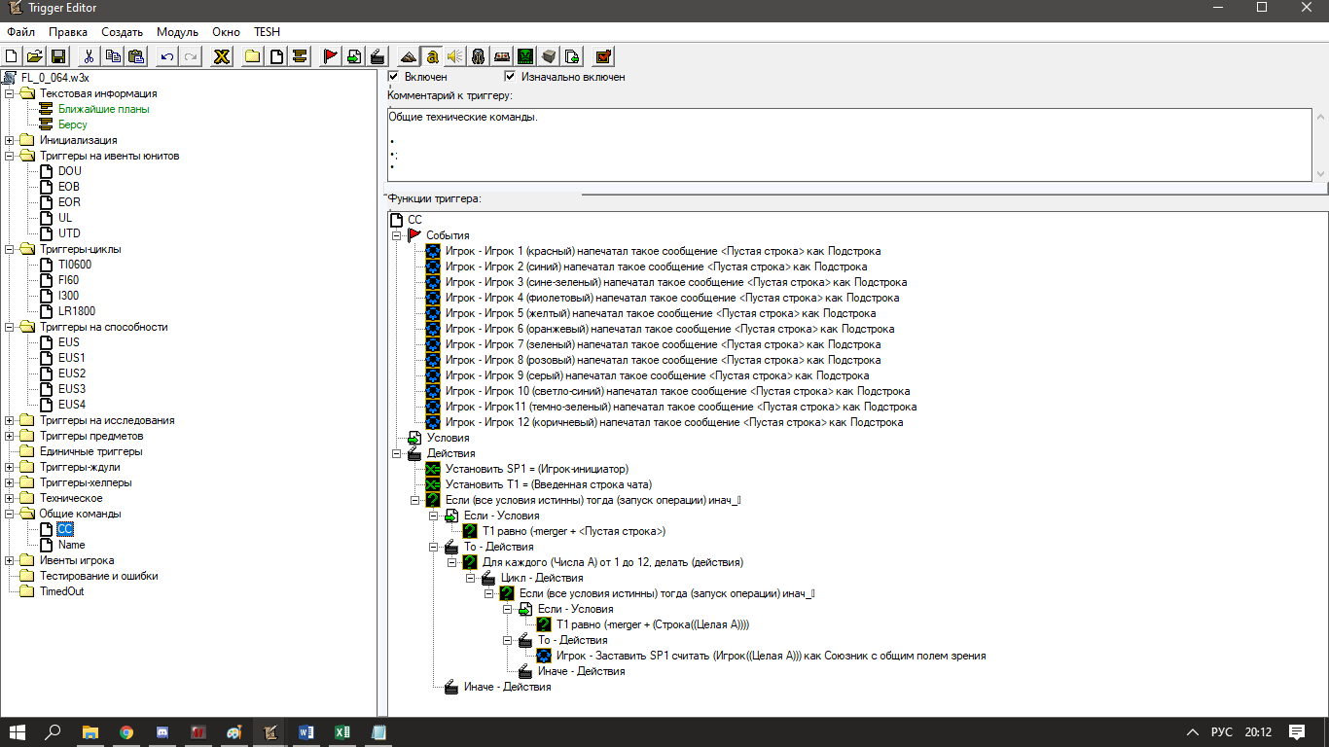Open Discord from the taskbar

point(162,731)
